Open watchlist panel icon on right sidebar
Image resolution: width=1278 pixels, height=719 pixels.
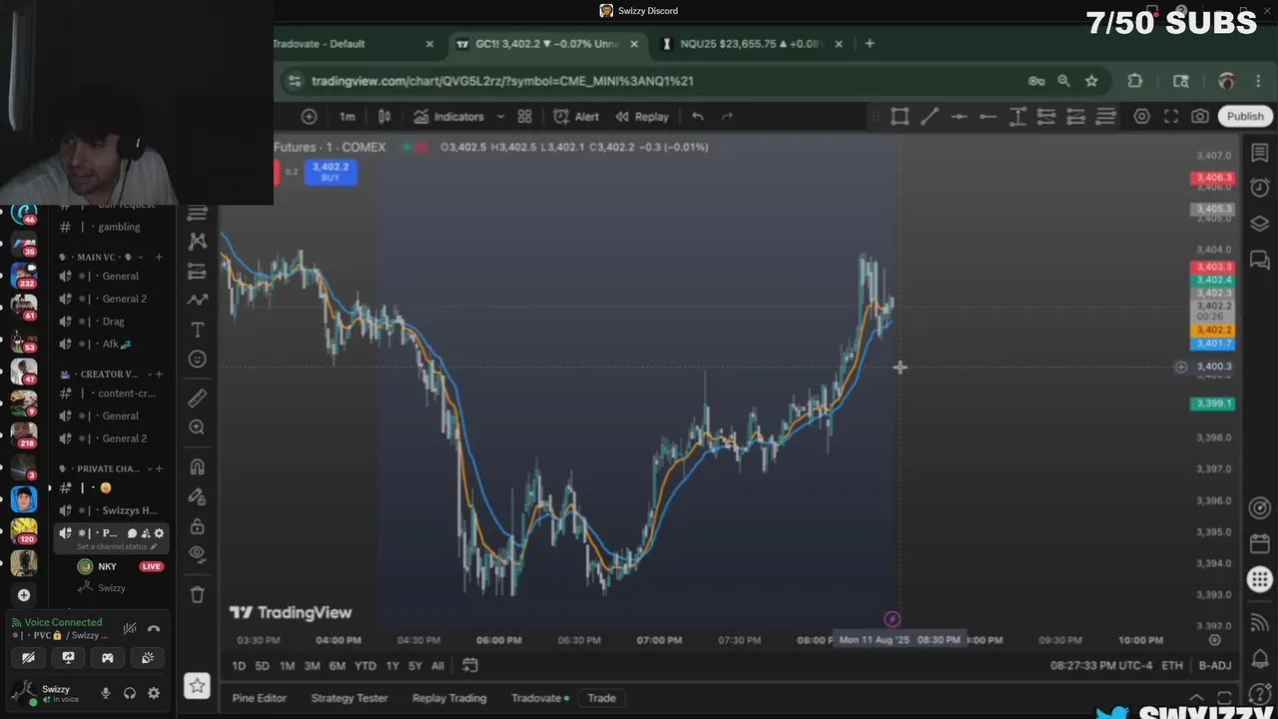click(1259, 153)
